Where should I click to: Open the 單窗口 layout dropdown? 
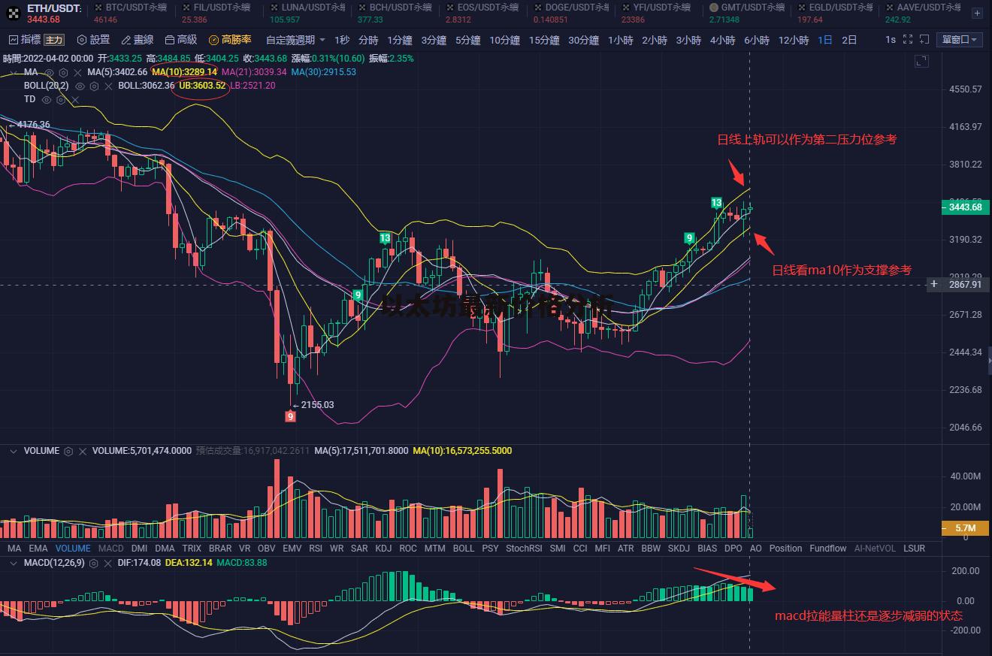959,40
